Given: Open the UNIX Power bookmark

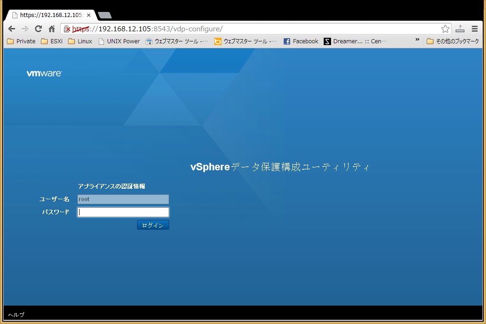Looking at the screenshot, I should pos(119,41).
